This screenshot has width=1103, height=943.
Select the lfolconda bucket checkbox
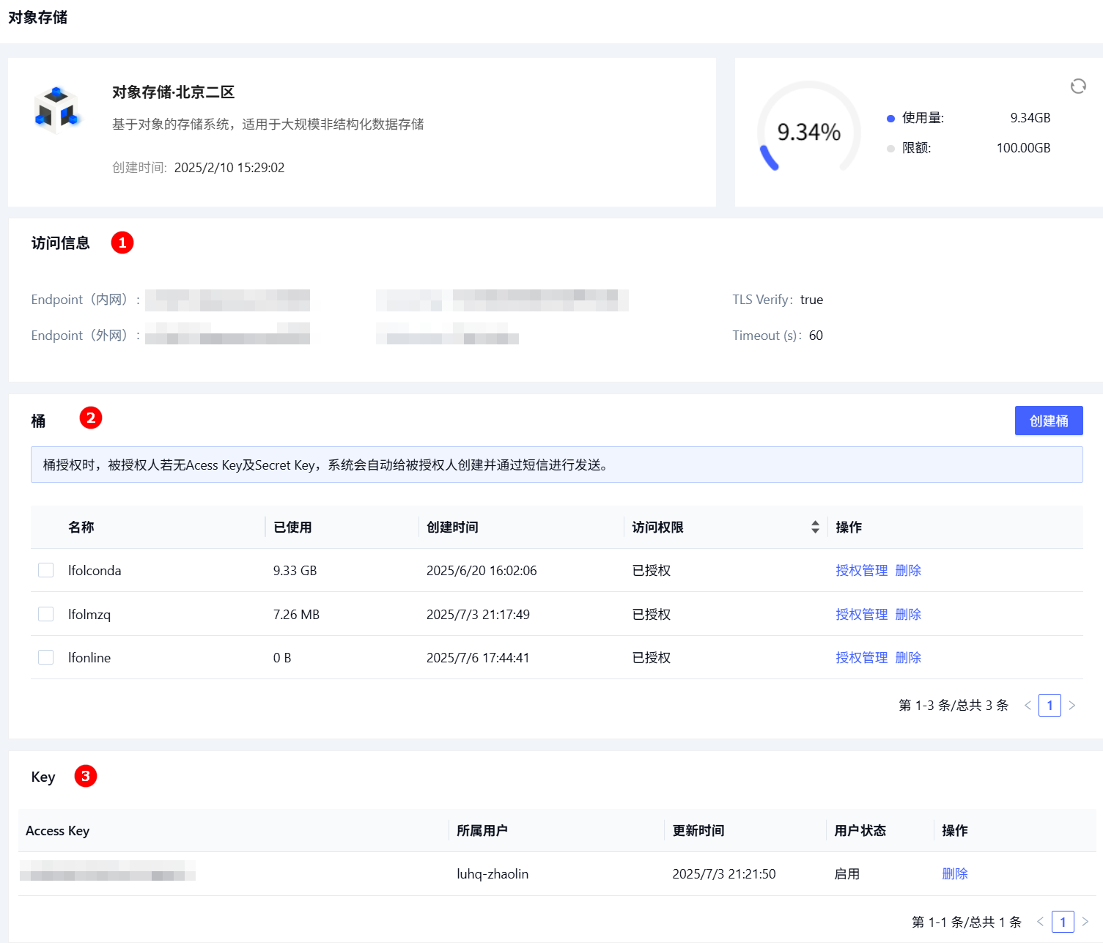pos(45,569)
